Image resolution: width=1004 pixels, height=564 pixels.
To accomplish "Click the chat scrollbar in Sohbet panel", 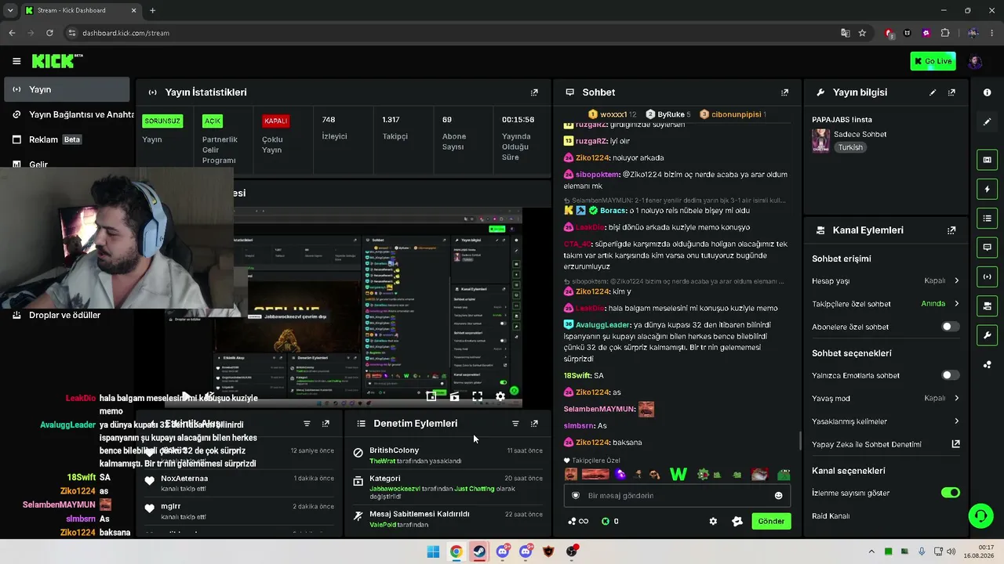I will 800,440.
